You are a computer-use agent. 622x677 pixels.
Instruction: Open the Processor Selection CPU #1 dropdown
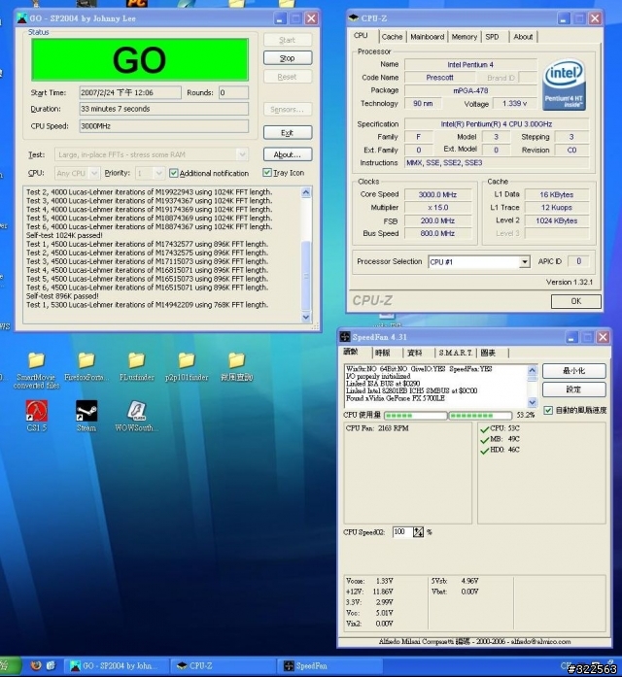coord(525,261)
